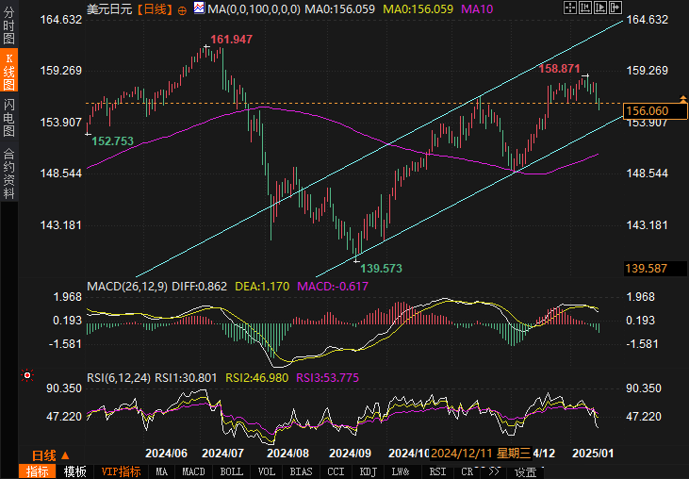
Task: Click the magenta MA10 label
Action: (x=477, y=9)
